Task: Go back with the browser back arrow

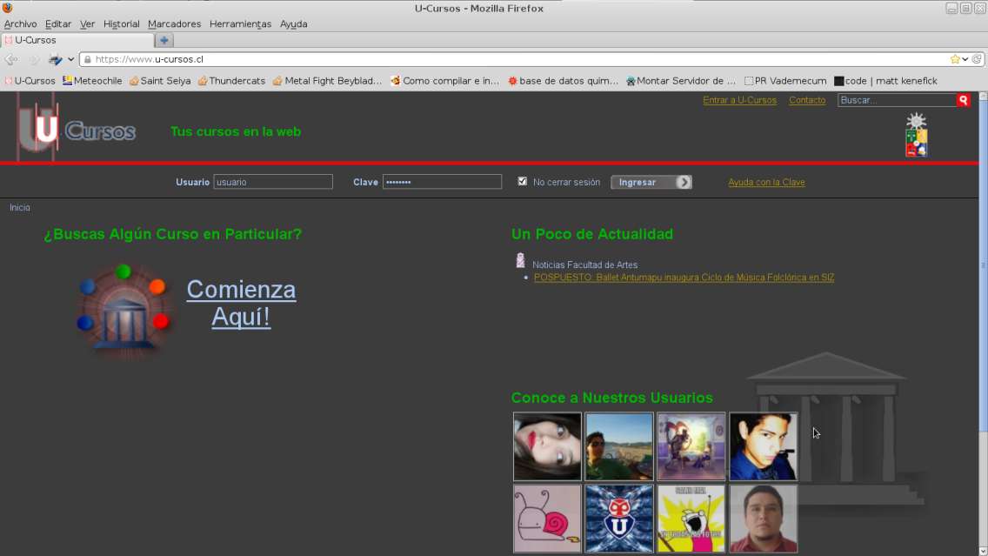Action: [11, 59]
